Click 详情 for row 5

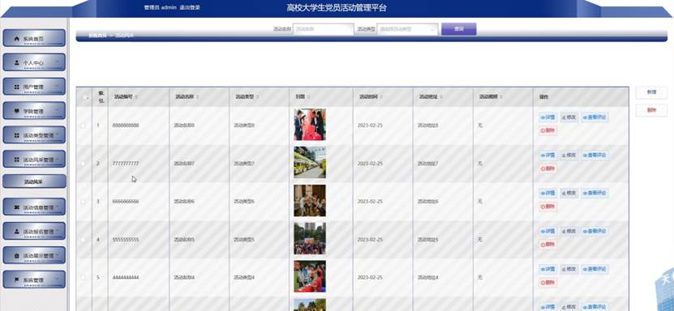pyautogui.click(x=548, y=269)
